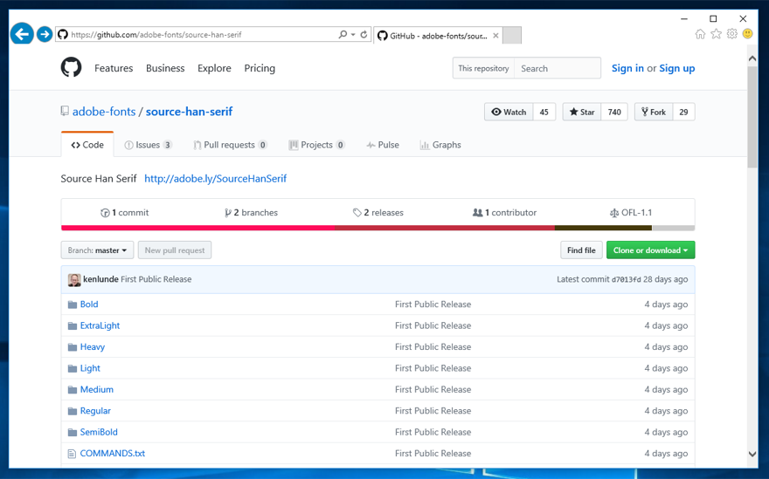
Task: Click Sign up link
Action: (676, 68)
